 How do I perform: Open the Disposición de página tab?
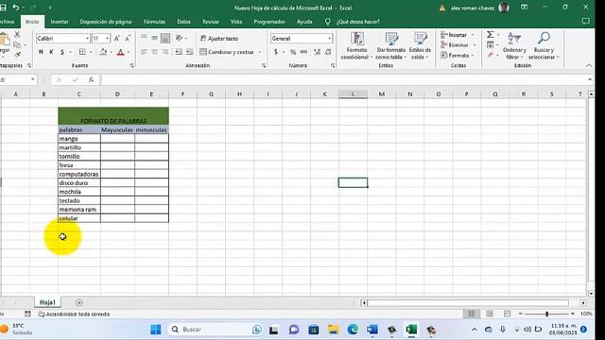(106, 22)
